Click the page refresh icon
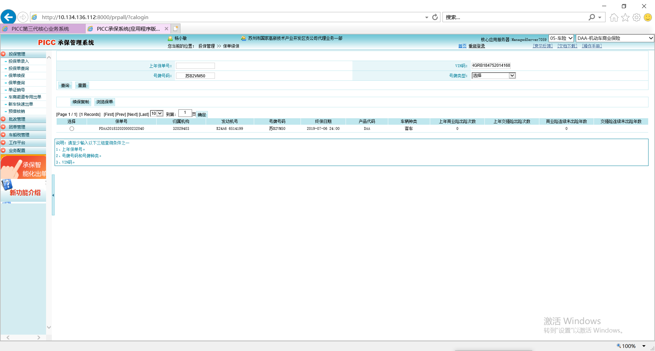655x351 pixels. pyautogui.click(x=435, y=17)
